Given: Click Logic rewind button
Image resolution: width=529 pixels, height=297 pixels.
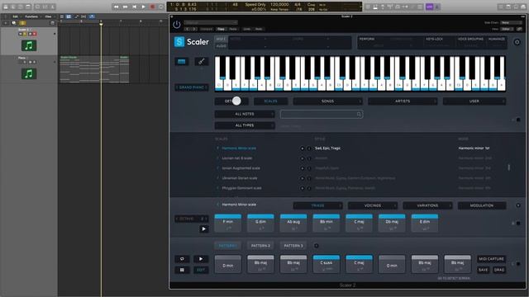Looking at the screenshot, I should coord(116,7).
